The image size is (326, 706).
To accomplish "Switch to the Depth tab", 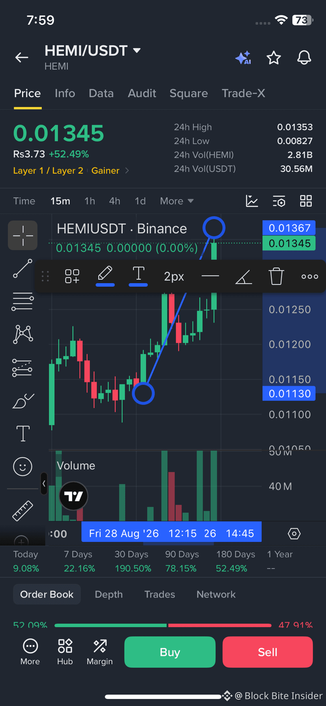I will click(109, 594).
